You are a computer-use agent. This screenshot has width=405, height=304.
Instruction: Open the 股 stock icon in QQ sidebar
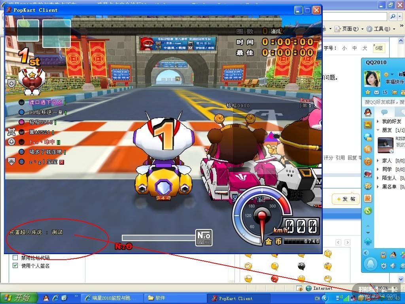click(368, 198)
